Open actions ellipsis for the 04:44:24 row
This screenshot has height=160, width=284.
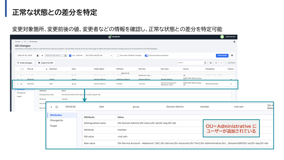click(x=231, y=79)
